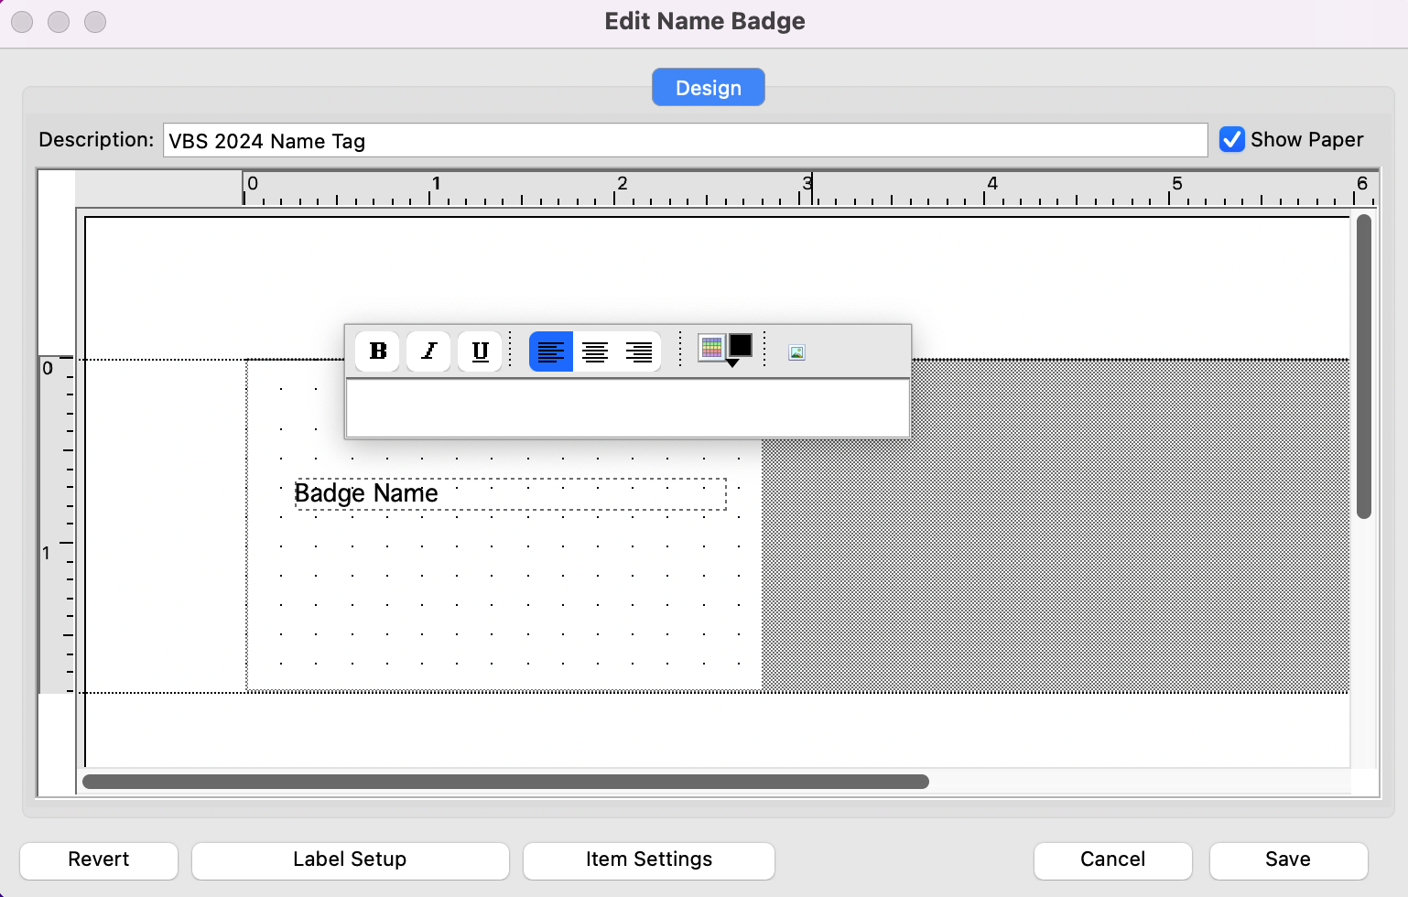Click the Revert button
1408x897 pixels.
(99, 859)
